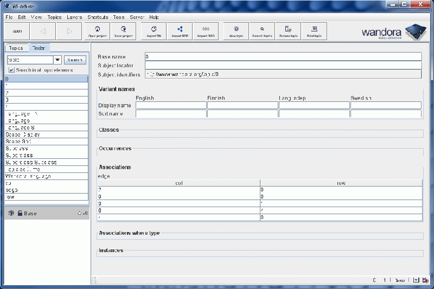Toggle the lock icon on Base layer

(20, 214)
